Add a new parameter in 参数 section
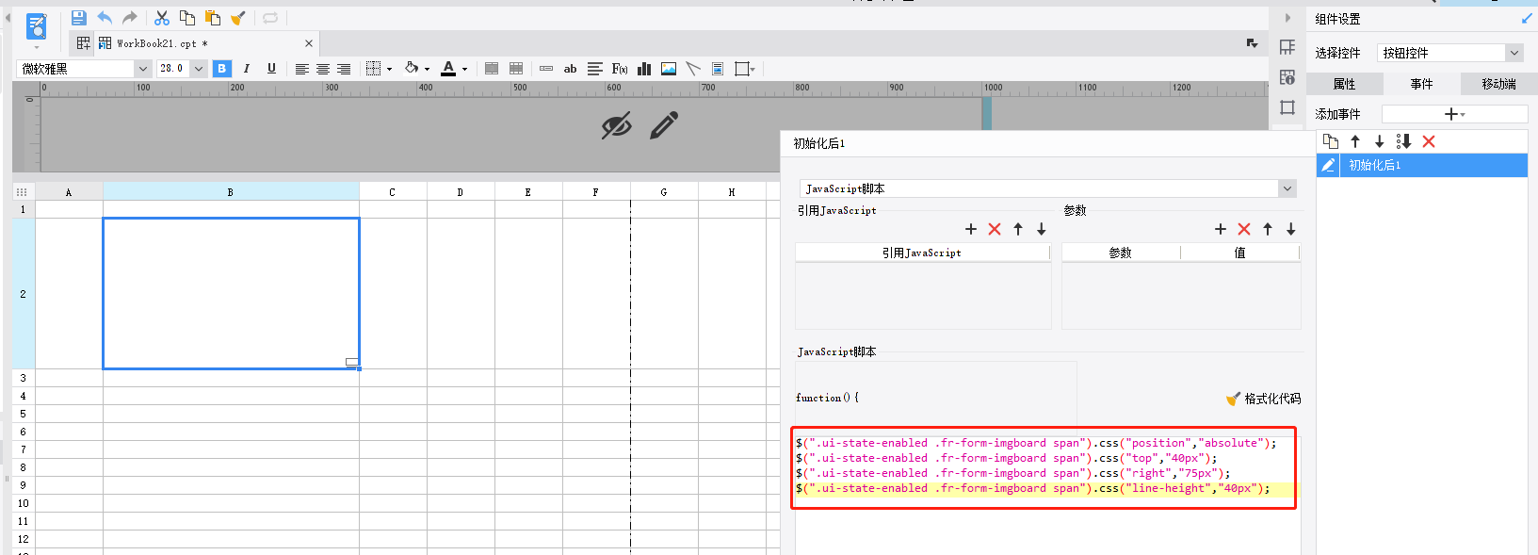The image size is (1538, 555). point(1221,229)
